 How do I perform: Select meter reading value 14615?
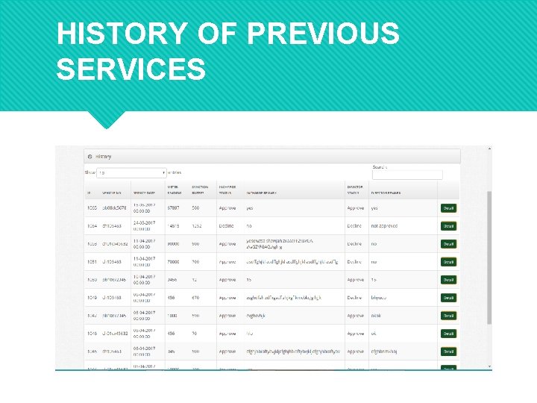click(x=173, y=226)
